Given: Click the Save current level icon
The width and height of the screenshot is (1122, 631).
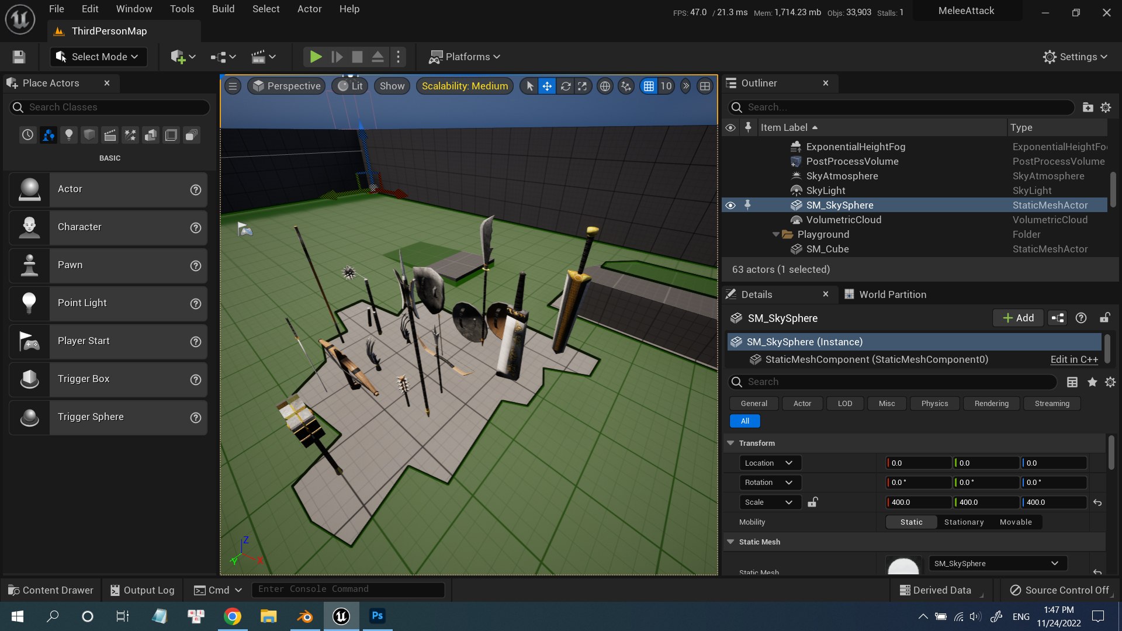Looking at the screenshot, I should (x=19, y=57).
